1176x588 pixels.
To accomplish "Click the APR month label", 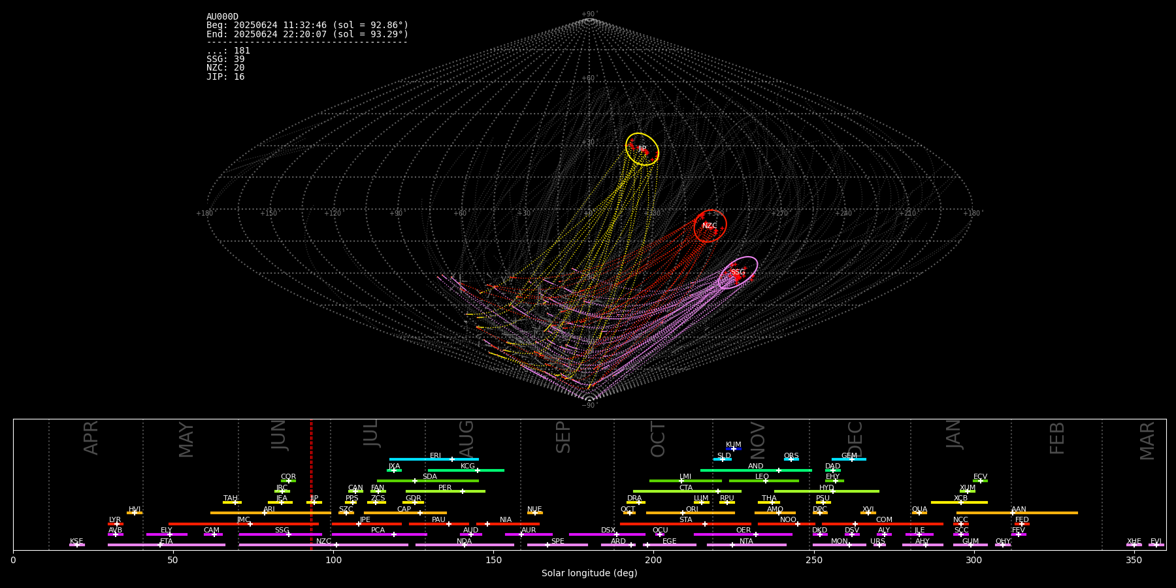I will pos(91,438).
